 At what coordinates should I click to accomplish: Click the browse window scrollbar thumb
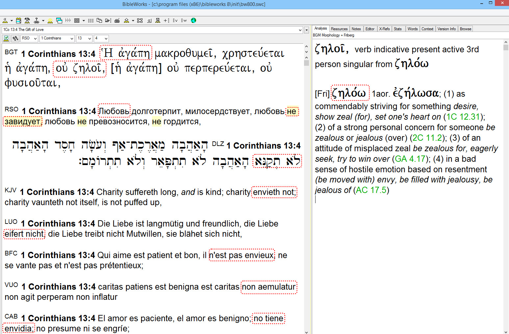coord(306,63)
